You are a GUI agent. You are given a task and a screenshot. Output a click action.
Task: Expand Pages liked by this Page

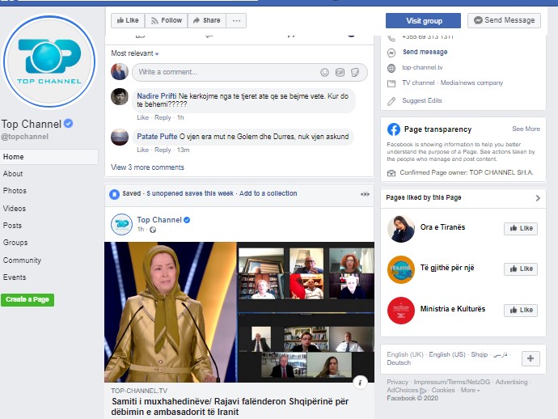click(538, 198)
